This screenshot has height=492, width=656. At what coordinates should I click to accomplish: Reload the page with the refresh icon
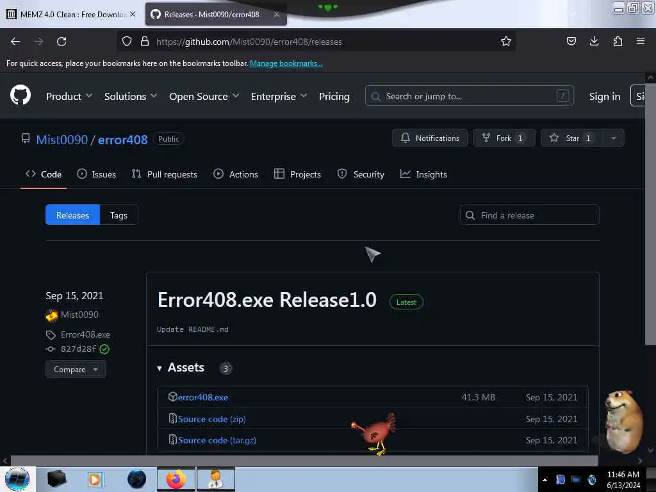(x=61, y=42)
